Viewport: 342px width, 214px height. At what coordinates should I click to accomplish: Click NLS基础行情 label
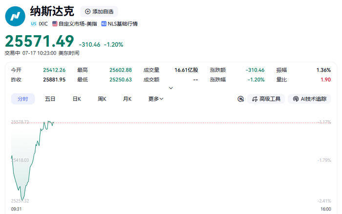point(123,24)
